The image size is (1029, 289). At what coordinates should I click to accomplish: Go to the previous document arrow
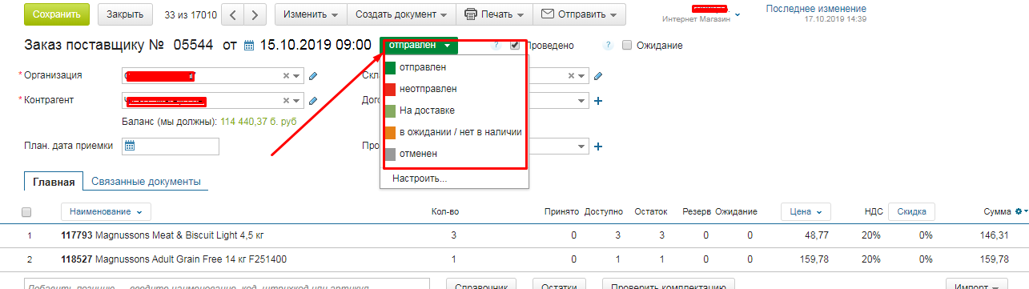tap(232, 14)
